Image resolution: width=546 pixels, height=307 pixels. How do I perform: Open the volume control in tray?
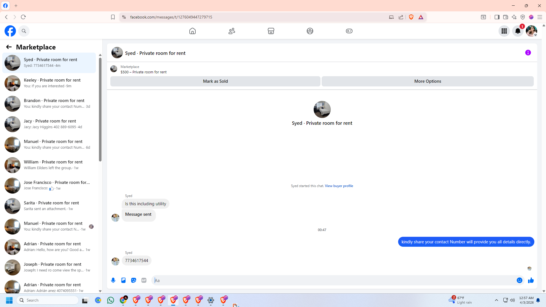[x=512, y=300]
